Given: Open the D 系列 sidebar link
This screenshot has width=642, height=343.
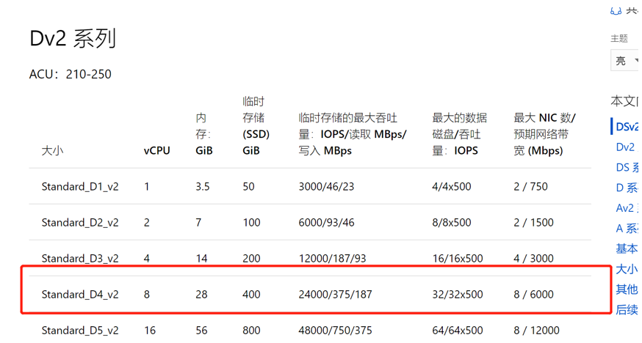Looking at the screenshot, I should click(x=627, y=188).
